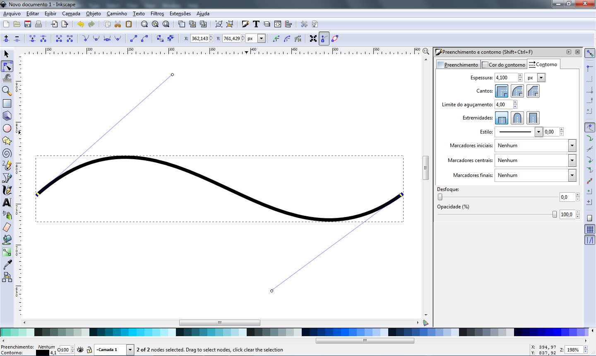Select the Dropper color picker tool
This screenshot has height=356, width=596.
7,265
